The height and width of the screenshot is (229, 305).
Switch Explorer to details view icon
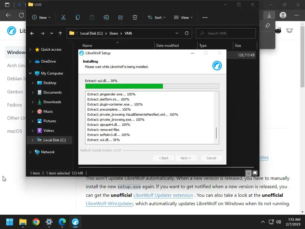pos(248,173)
